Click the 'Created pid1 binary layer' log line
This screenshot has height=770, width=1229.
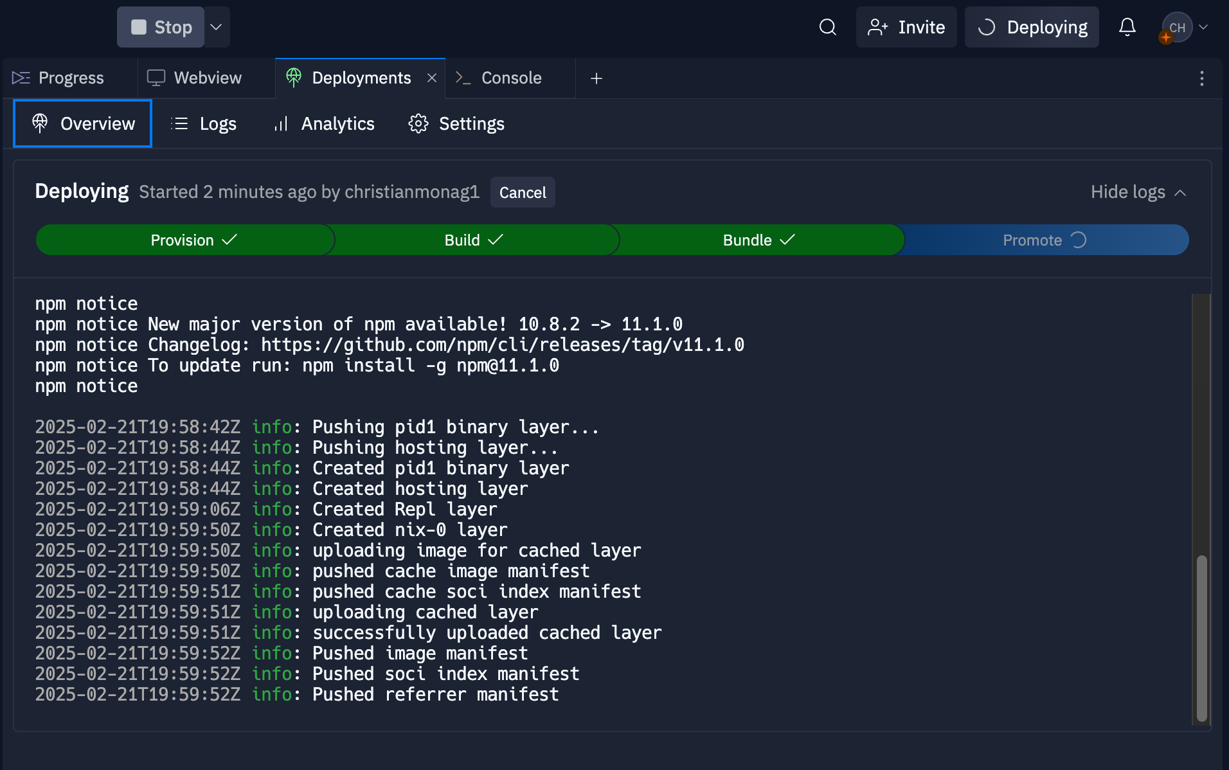coord(302,468)
